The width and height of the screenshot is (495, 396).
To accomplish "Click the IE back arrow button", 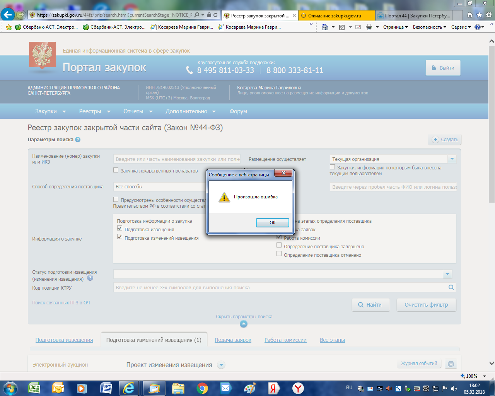I will [x=8, y=15].
